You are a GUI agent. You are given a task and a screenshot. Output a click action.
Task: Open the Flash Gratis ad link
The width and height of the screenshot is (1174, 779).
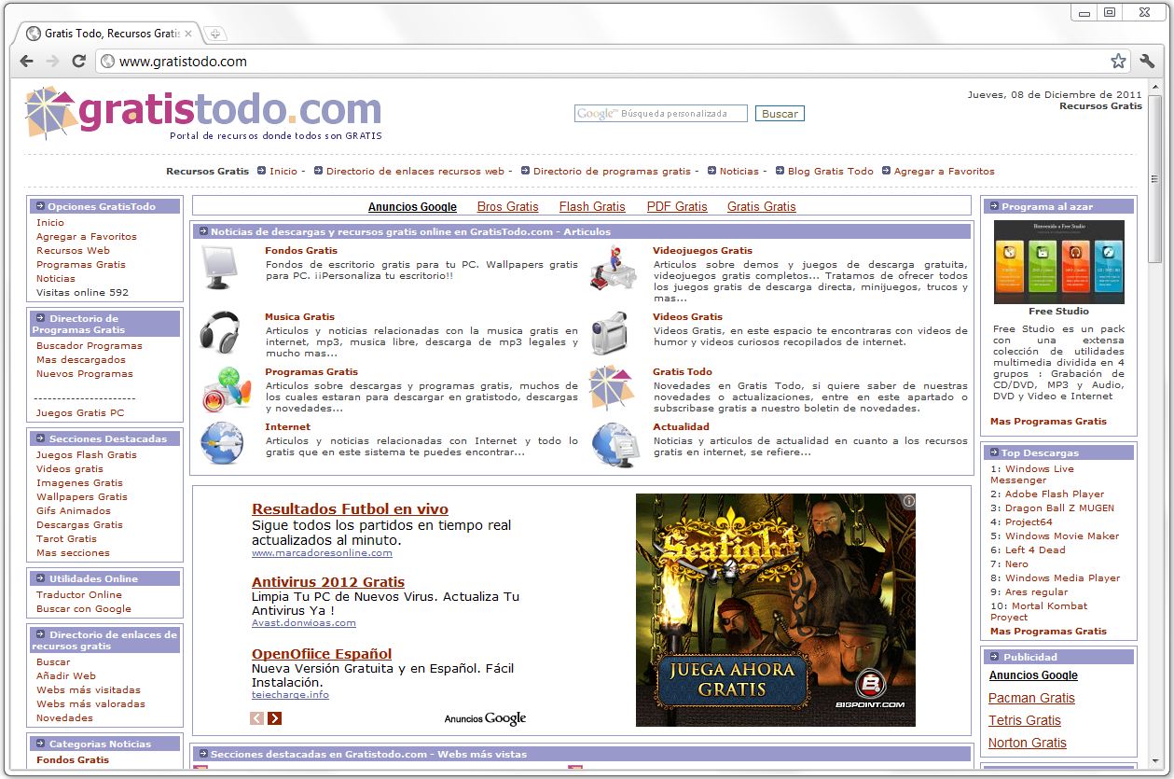click(592, 207)
